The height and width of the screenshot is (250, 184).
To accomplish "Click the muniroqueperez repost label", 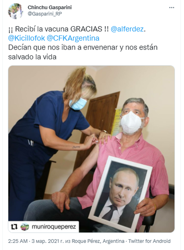I will [x=54, y=227].
